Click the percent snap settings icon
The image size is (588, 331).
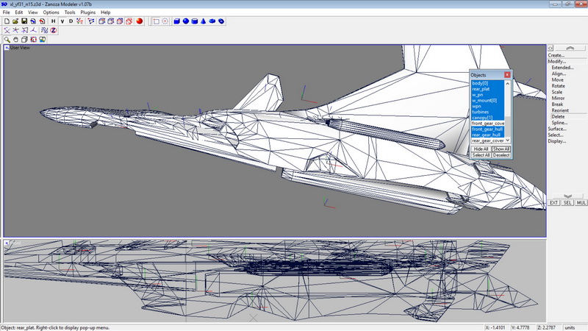click(x=45, y=30)
